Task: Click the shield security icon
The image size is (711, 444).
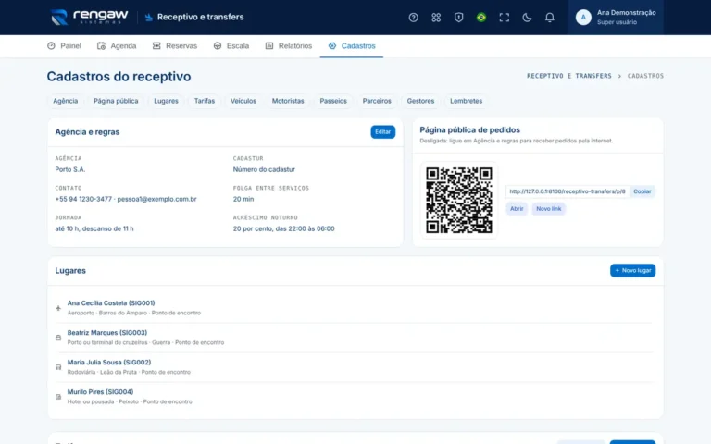Action: (x=458, y=18)
